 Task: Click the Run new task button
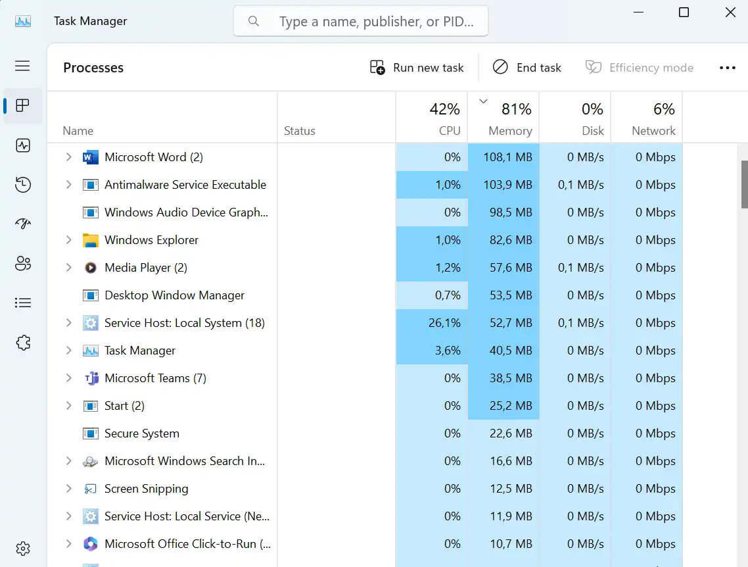click(417, 68)
